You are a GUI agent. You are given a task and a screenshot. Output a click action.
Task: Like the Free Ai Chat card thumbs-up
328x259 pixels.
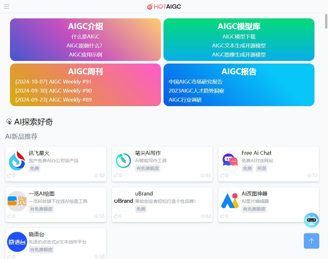222,175
